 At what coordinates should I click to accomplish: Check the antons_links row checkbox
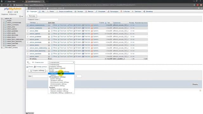click(x=28, y=31)
